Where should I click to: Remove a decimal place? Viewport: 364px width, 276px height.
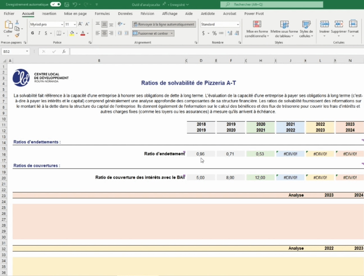(x=237, y=33)
